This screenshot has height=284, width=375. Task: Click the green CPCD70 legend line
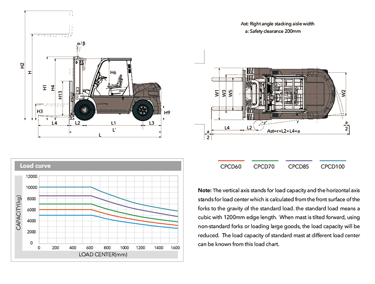pyautogui.click(x=264, y=160)
